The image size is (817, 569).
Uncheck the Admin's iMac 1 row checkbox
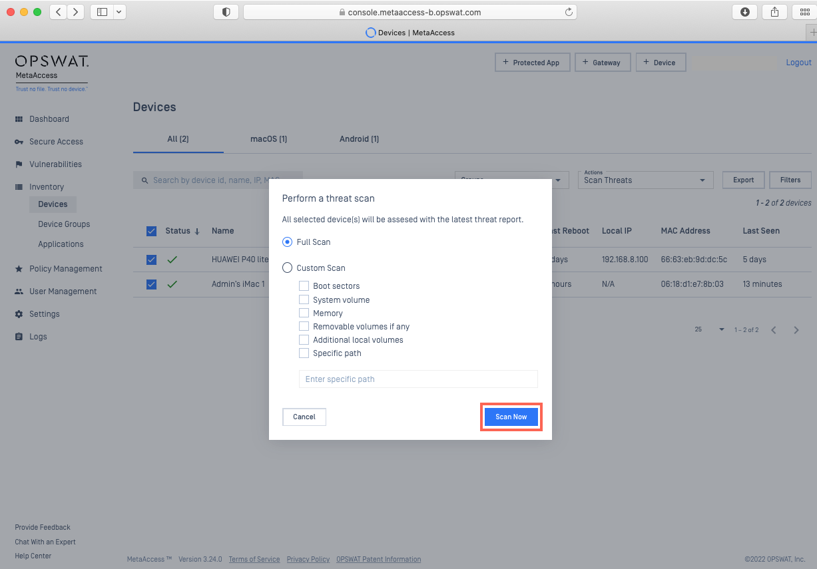(x=151, y=284)
